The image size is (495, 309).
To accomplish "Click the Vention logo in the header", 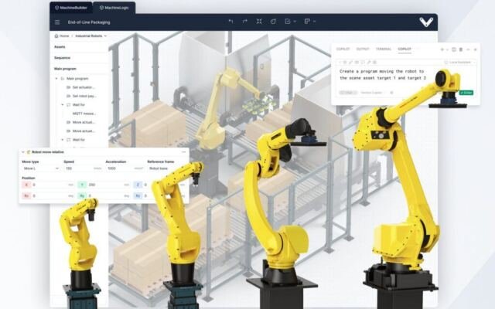I will coord(426,22).
